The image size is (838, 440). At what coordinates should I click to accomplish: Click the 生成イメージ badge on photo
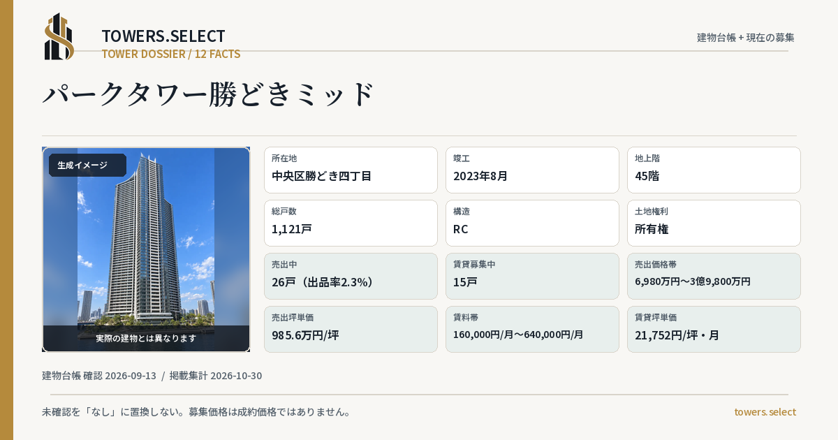[x=87, y=166]
